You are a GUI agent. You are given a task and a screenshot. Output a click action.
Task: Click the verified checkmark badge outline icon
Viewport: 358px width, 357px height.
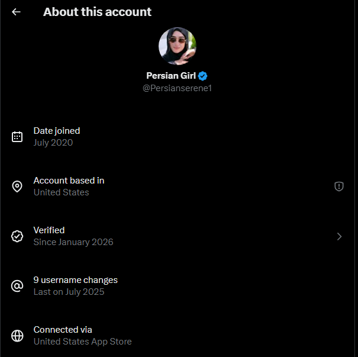tap(17, 236)
